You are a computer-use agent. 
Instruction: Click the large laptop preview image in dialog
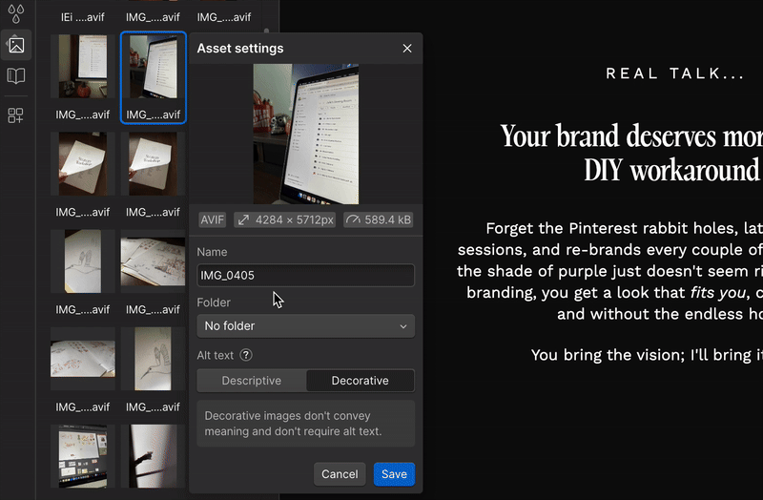click(x=305, y=134)
